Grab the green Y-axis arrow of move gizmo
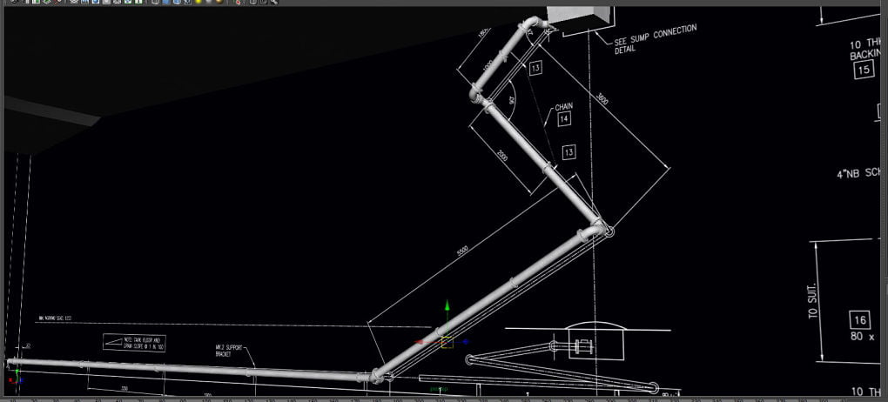This screenshot has width=888, height=402. tap(447, 309)
